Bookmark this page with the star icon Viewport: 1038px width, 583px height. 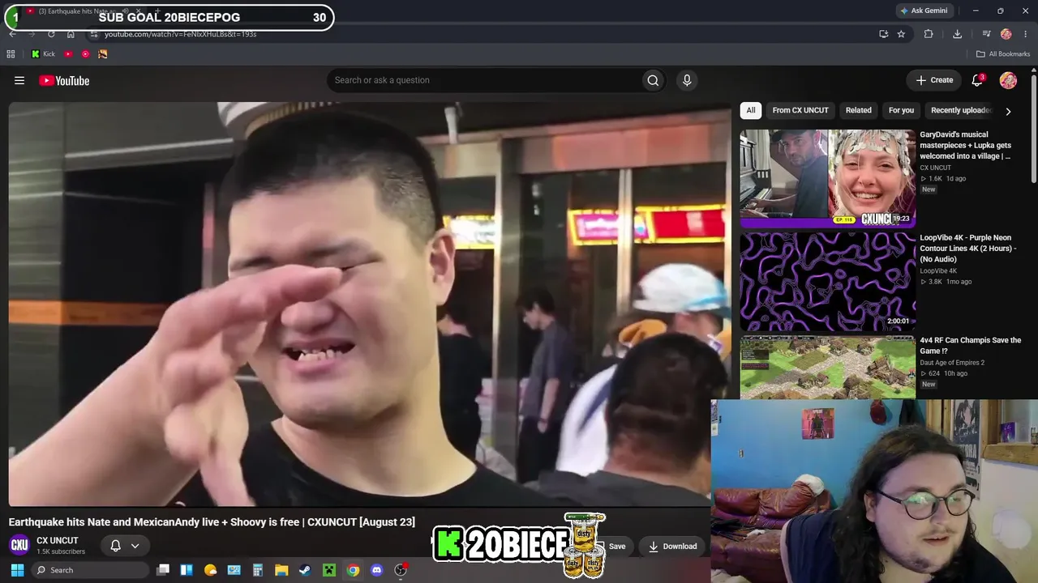click(x=901, y=34)
